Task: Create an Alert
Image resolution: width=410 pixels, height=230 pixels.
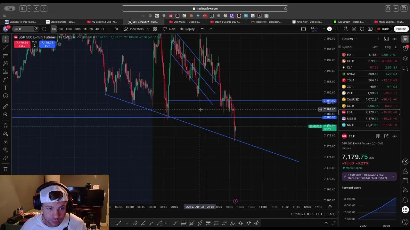Action: coord(169,29)
